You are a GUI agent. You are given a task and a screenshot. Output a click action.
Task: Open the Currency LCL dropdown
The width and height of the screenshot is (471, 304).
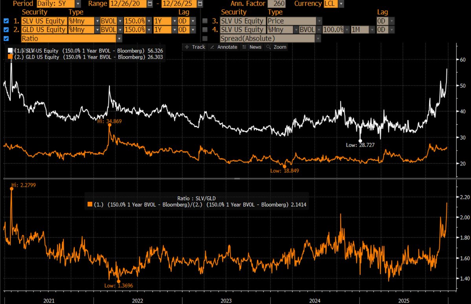point(341,4)
